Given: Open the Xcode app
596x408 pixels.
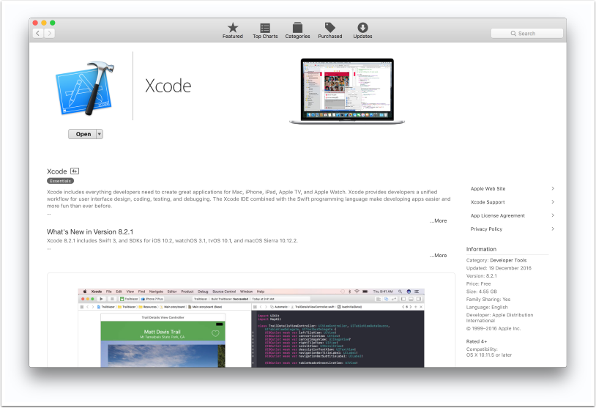Looking at the screenshot, I should [83, 134].
